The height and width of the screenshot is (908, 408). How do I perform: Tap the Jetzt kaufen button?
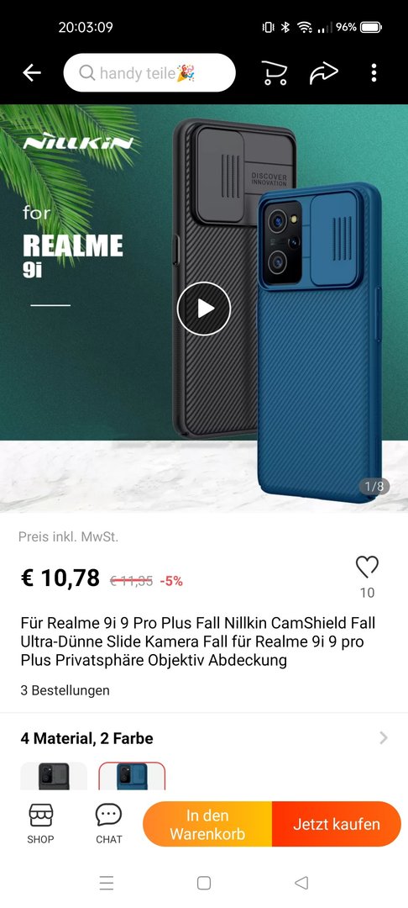pos(337,824)
